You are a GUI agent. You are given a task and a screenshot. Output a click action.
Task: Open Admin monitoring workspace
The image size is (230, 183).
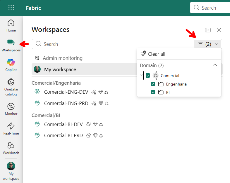click(62, 58)
